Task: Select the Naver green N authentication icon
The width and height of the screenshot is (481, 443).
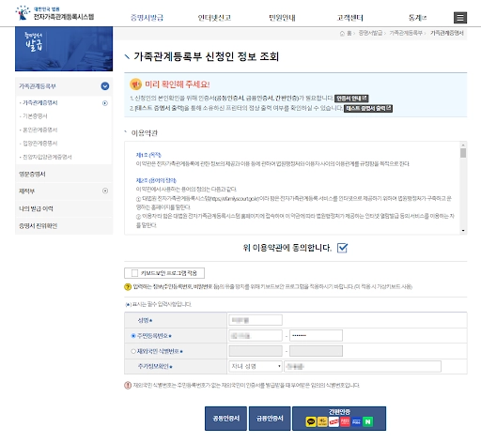Action: 368,421
